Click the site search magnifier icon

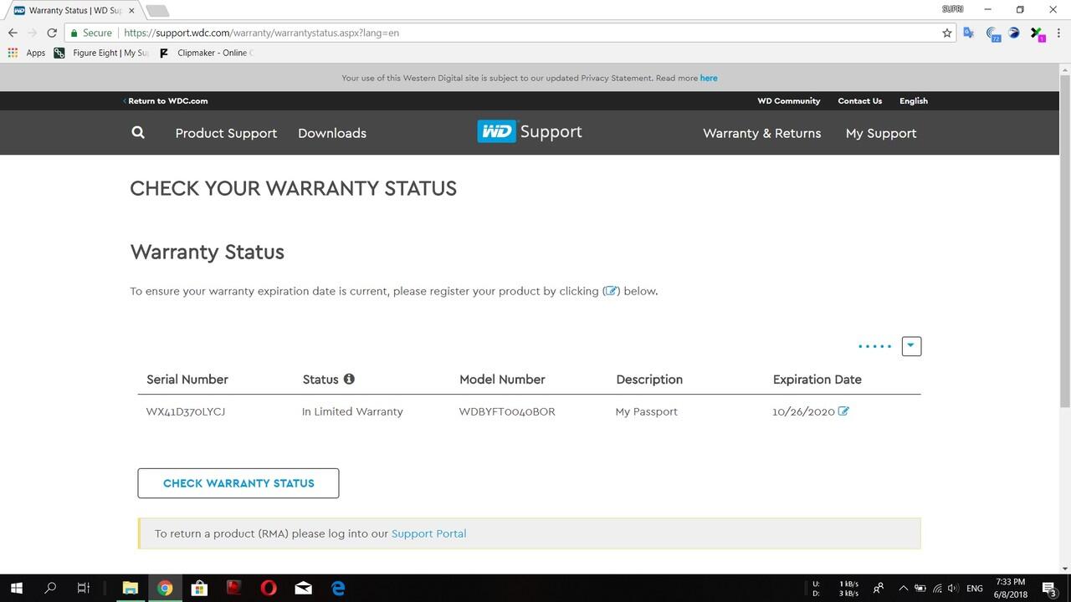(138, 132)
